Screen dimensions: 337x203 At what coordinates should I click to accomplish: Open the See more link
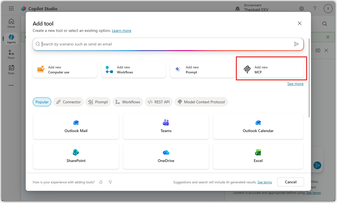pos(295,84)
